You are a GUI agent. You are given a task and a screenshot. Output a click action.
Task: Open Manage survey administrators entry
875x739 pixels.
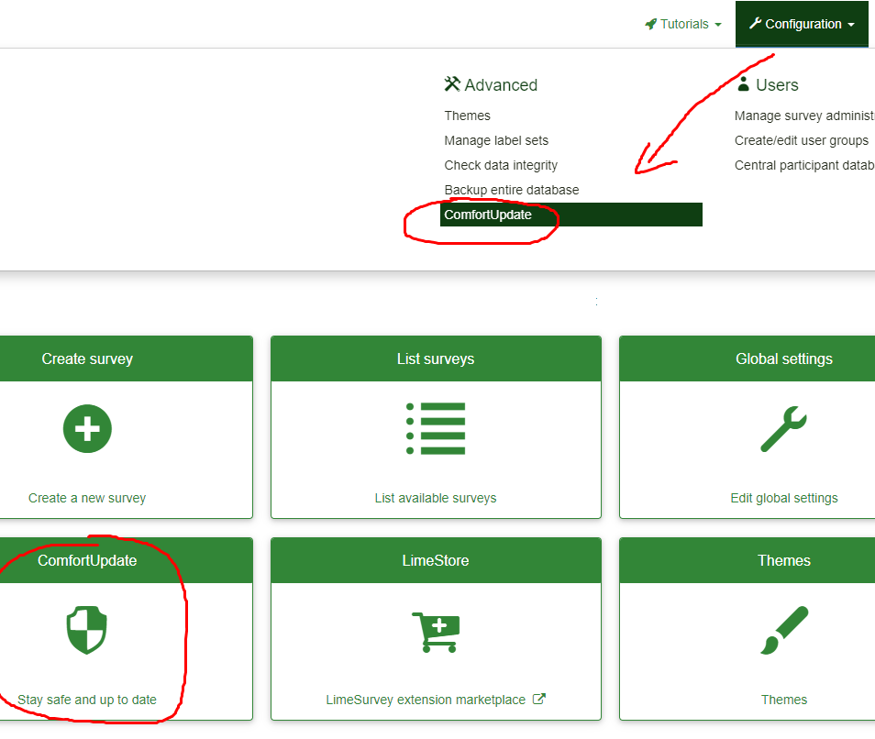pos(803,116)
